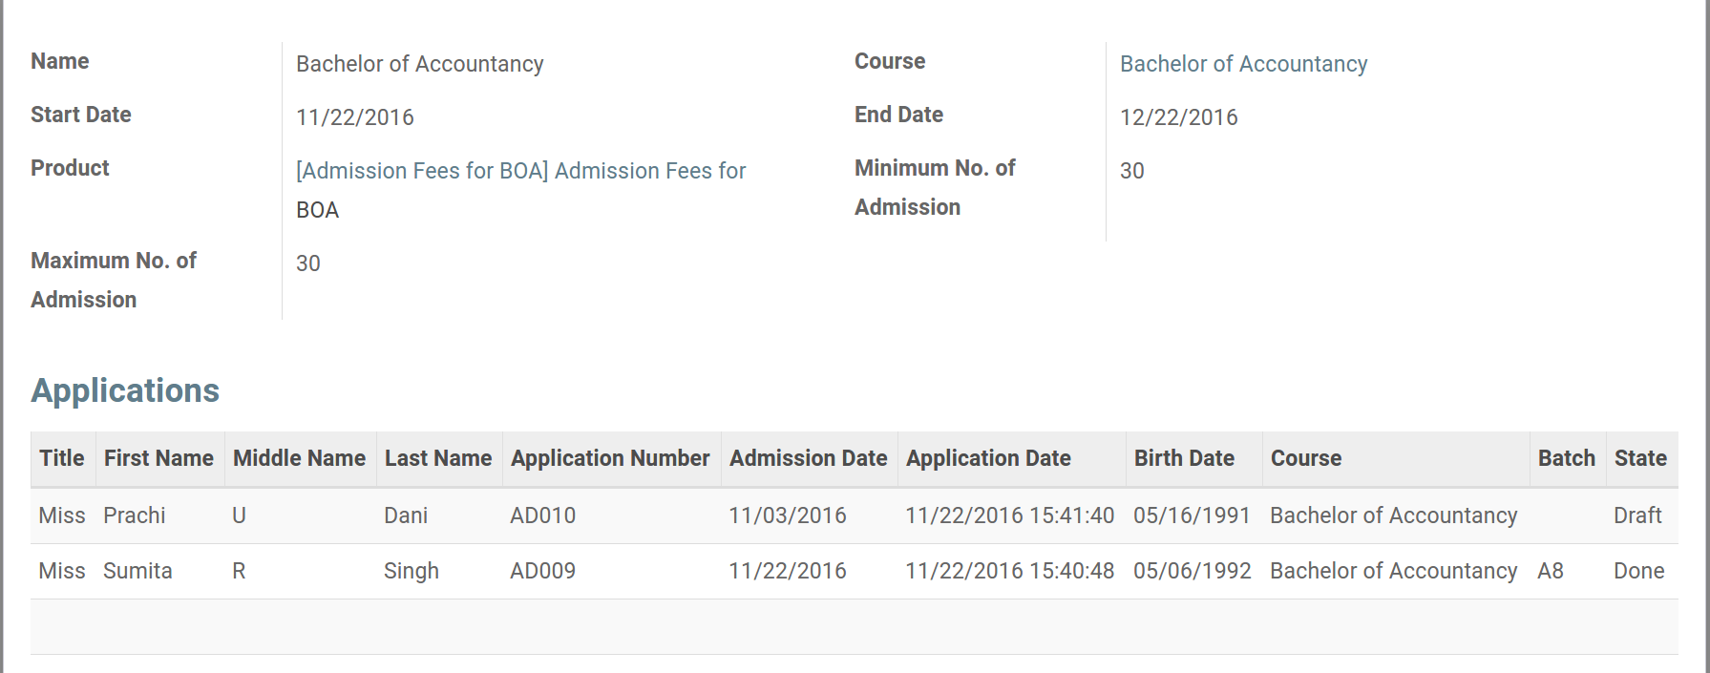Screen dimensions: 1710x673
Task: Select application number AD010 cell
Action: pos(542,515)
